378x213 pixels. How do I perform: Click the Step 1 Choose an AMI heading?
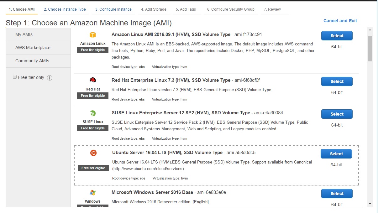point(89,23)
